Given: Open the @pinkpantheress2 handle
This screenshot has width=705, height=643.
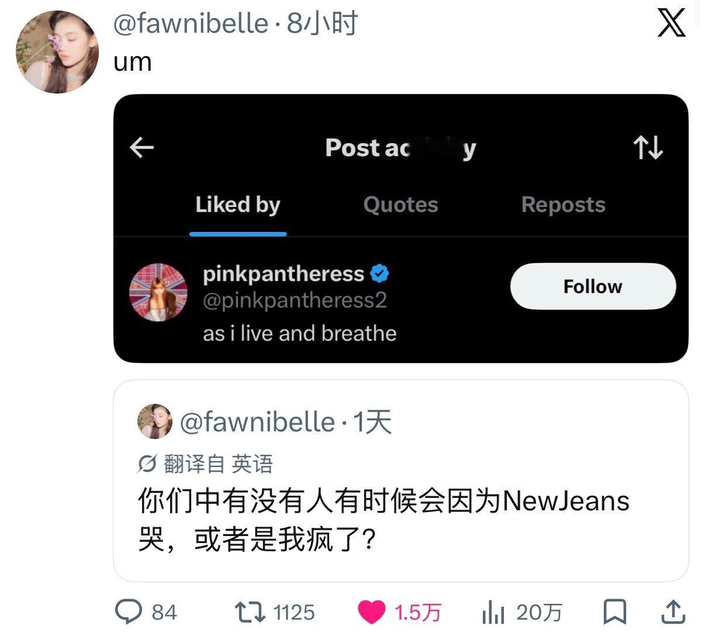Looking at the screenshot, I should coord(295,300).
